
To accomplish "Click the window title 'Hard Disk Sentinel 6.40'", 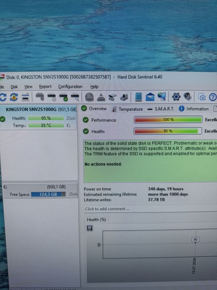I will point(140,77).
